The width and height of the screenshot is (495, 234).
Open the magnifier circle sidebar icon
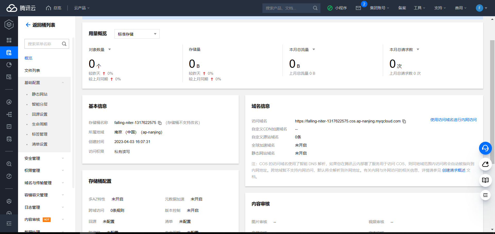point(9,164)
